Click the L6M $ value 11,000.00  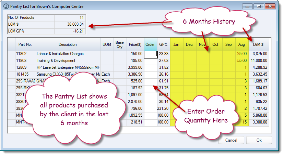259,61
